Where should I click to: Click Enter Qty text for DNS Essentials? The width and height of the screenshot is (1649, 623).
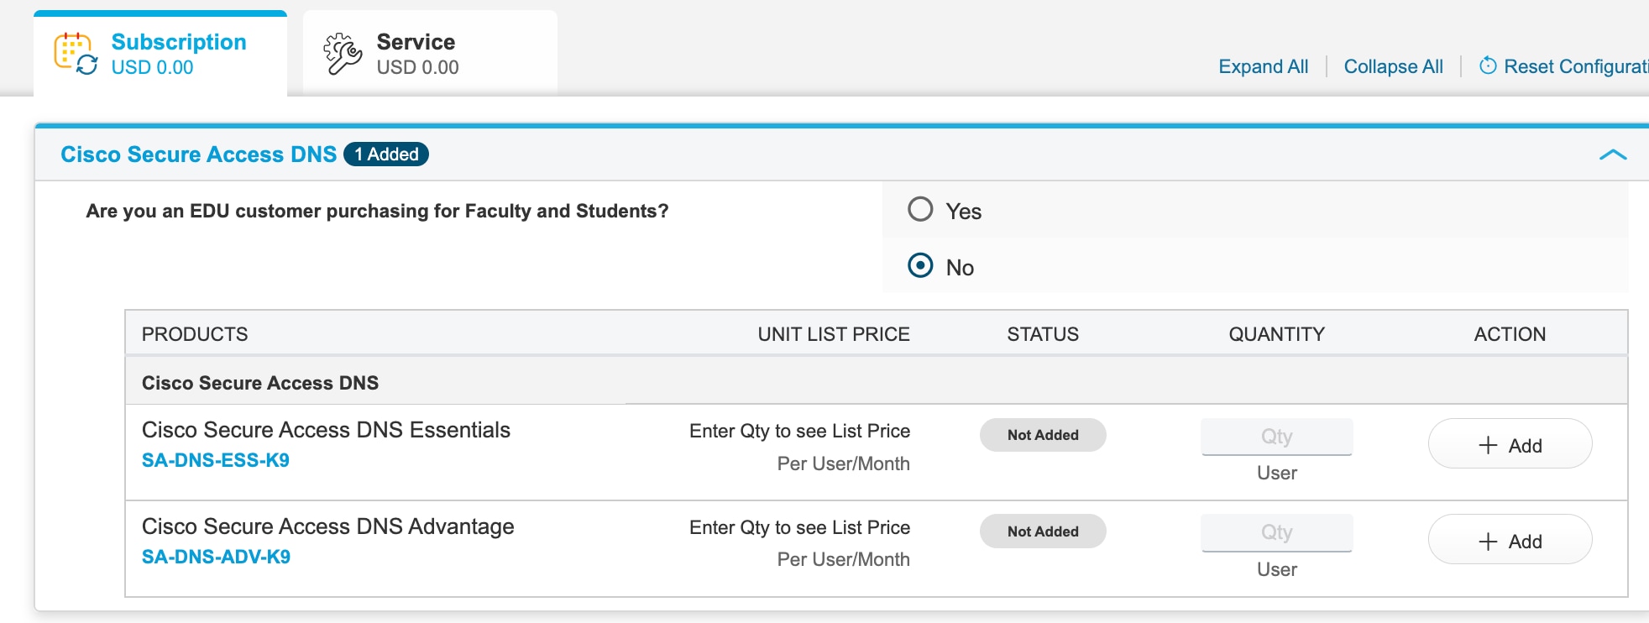coord(799,431)
